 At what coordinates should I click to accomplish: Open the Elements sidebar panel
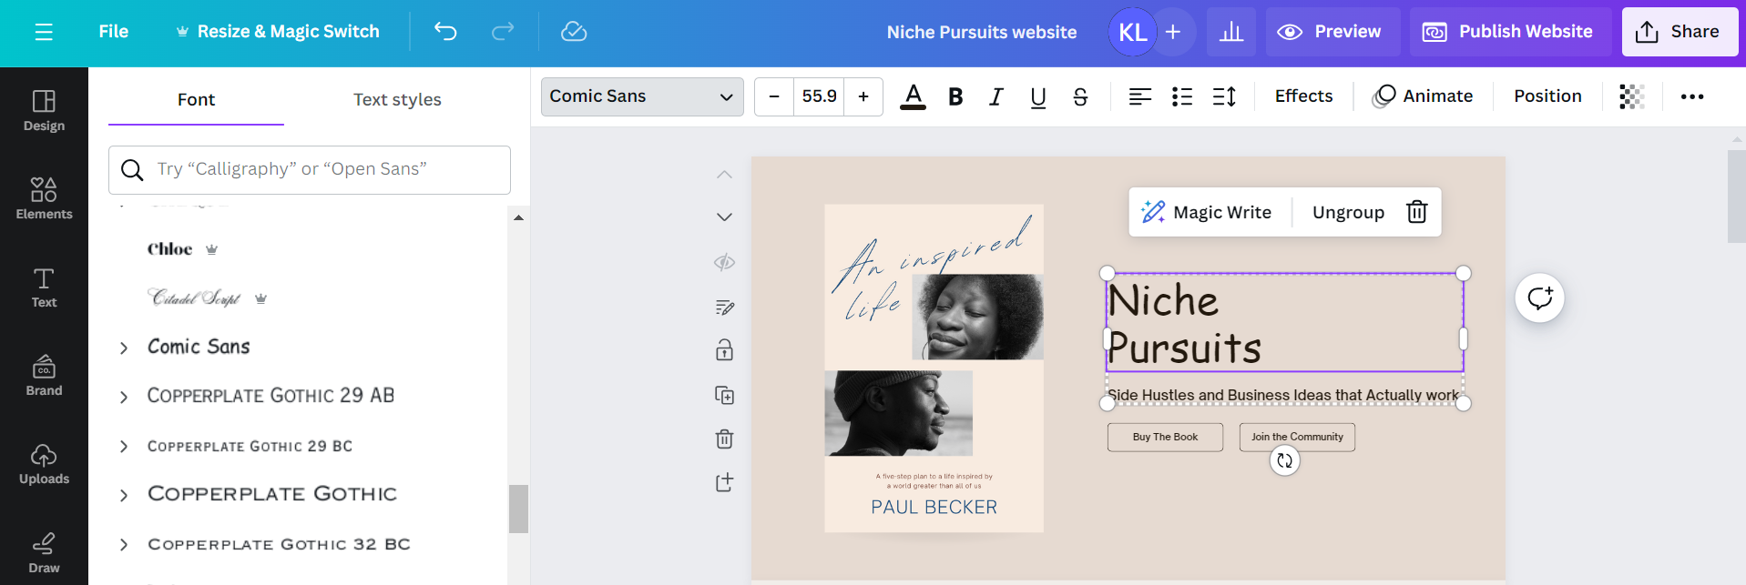click(x=44, y=198)
